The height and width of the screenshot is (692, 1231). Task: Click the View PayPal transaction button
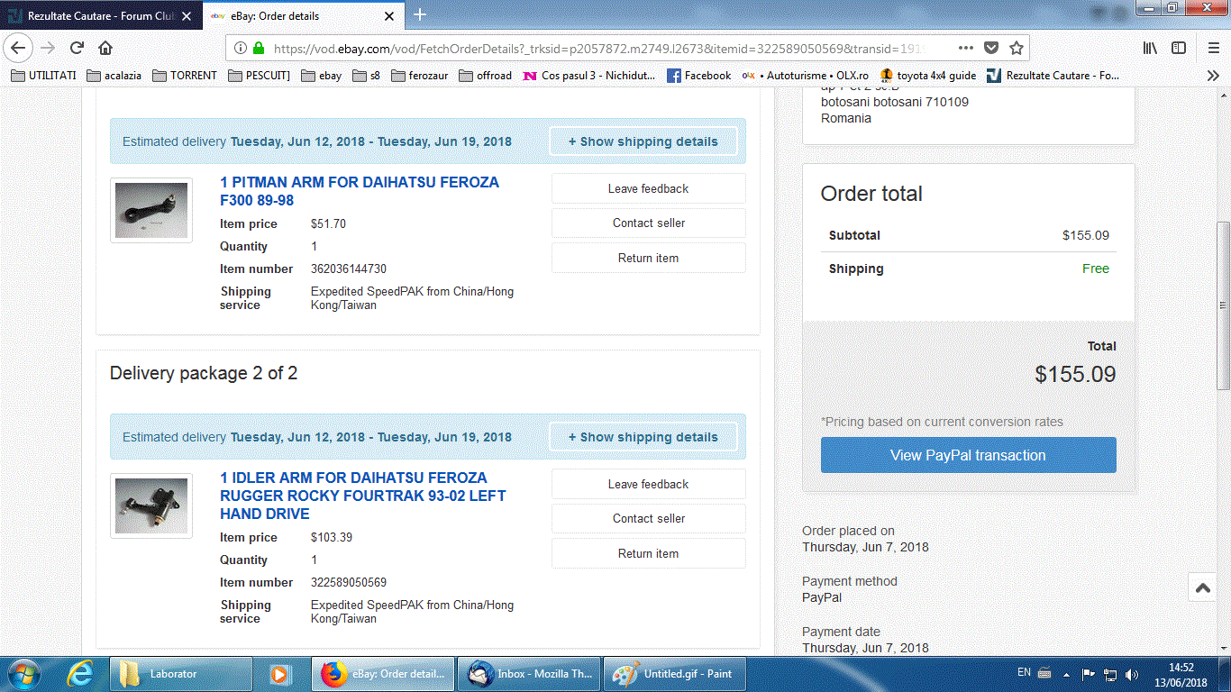[x=968, y=455]
